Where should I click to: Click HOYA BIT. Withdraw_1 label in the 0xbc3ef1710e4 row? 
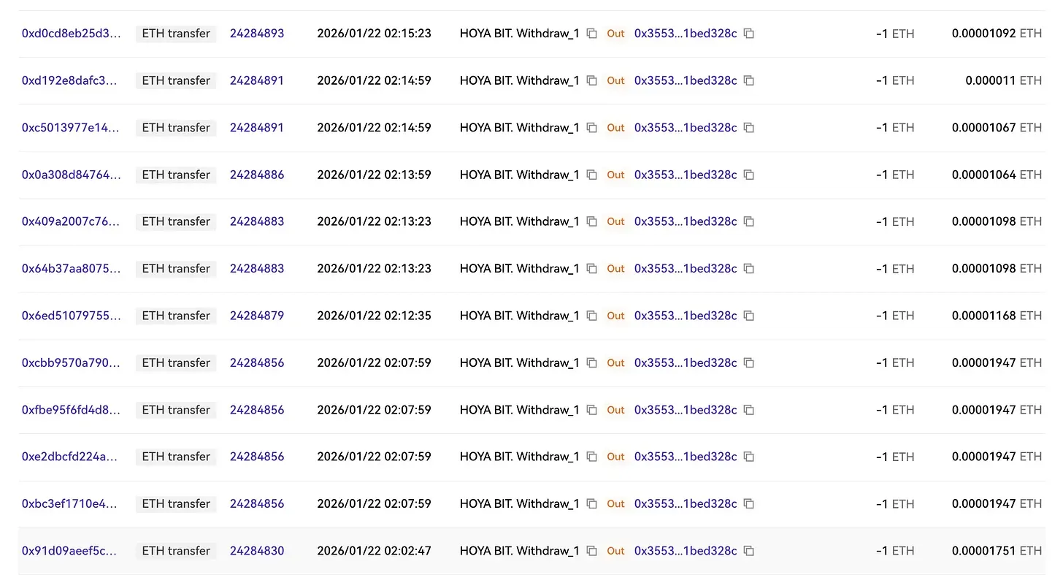point(519,504)
